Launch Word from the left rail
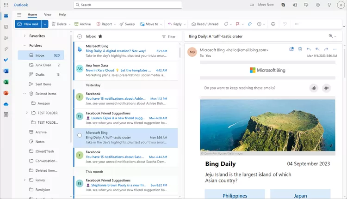The width and height of the screenshot is (347, 199). tap(6, 71)
